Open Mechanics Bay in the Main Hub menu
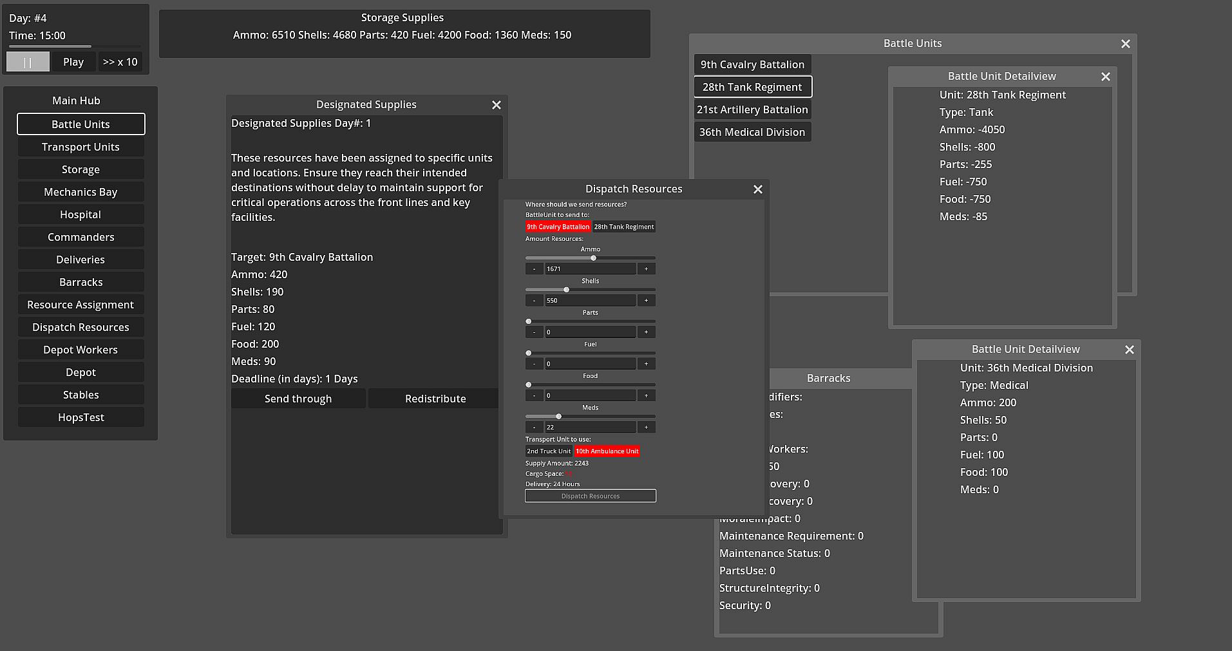This screenshot has width=1232, height=651. pos(81,192)
